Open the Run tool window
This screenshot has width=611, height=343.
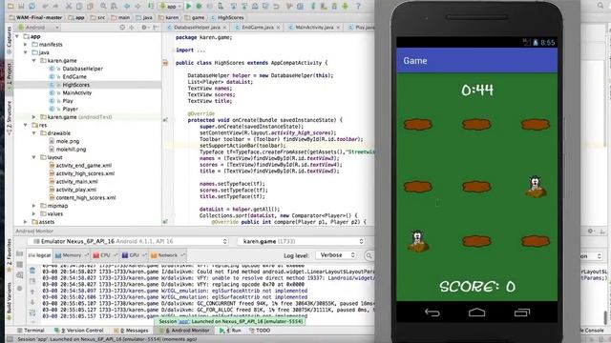coord(231,331)
